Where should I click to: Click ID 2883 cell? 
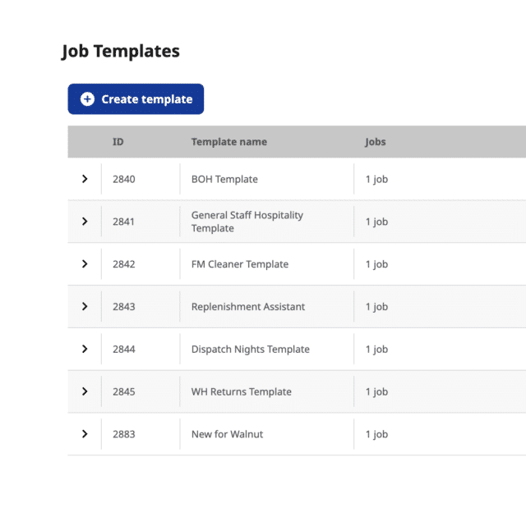pos(124,434)
